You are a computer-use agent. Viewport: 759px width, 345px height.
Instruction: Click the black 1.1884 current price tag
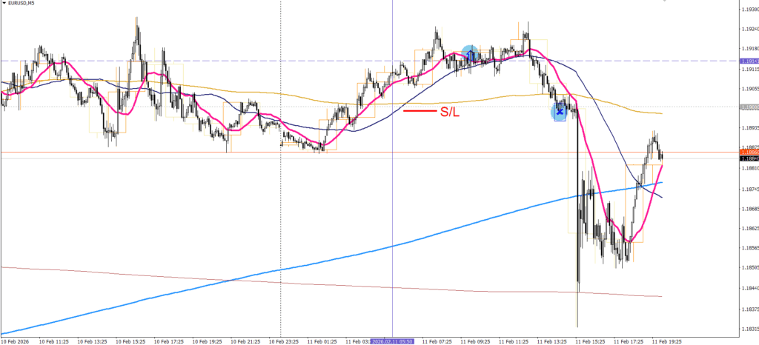pyautogui.click(x=749, y=158)
